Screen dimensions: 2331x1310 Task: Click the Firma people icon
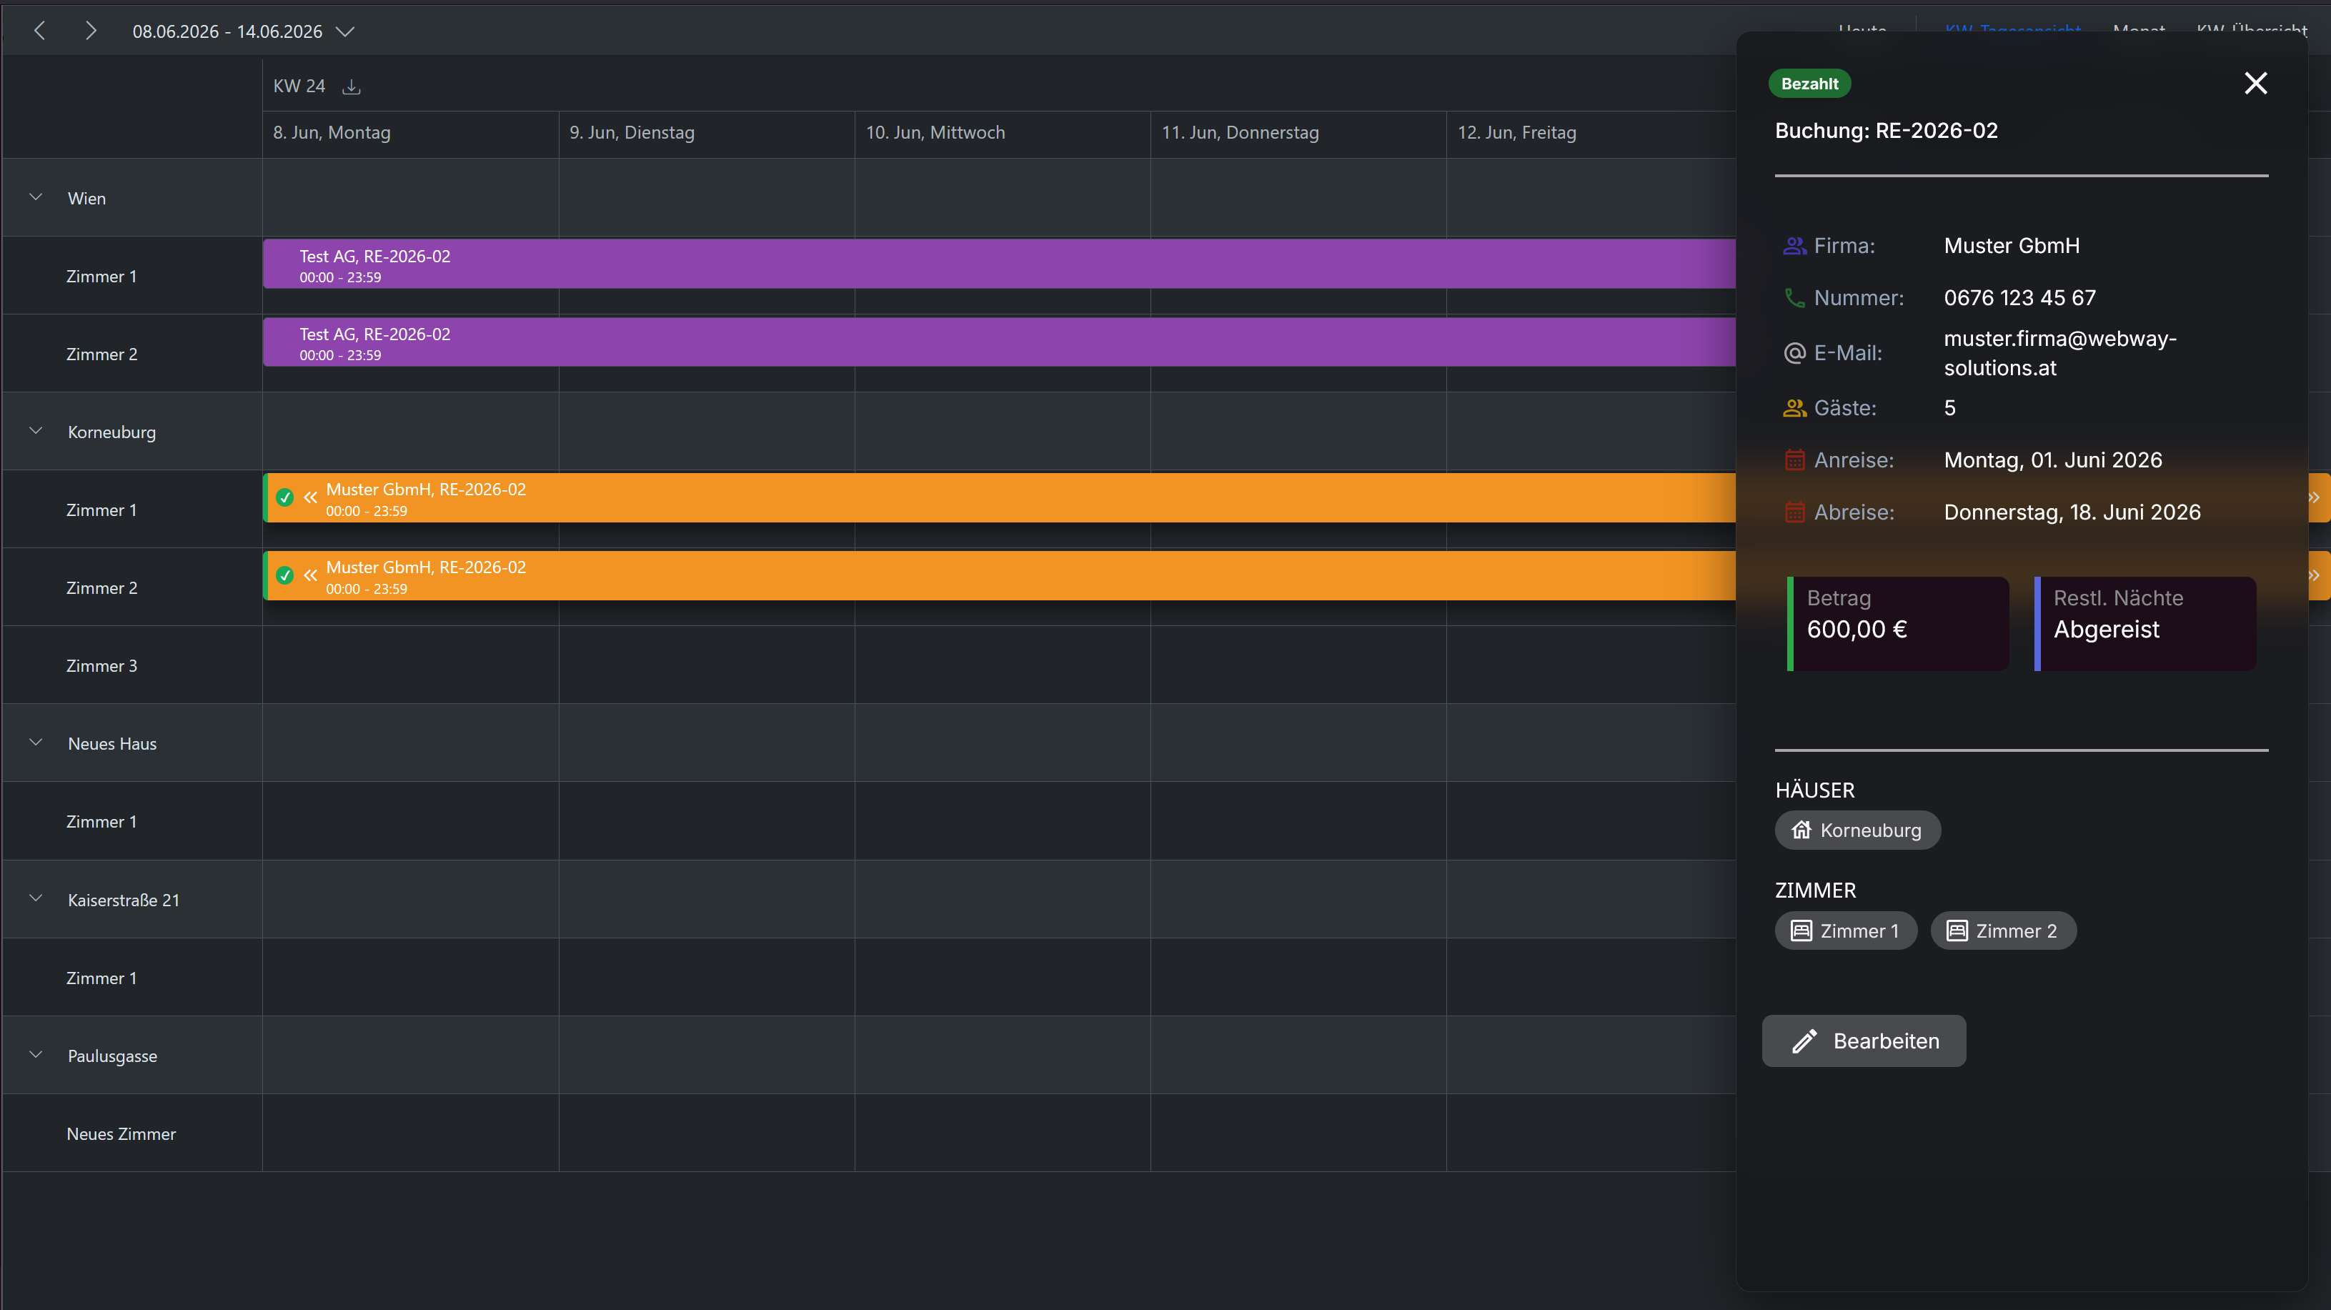click(1794, 246)
